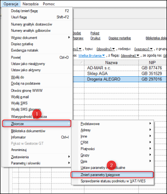Click NIP cell GB 351529
This screenshot has height=194, width=167.
pos(152,73)
